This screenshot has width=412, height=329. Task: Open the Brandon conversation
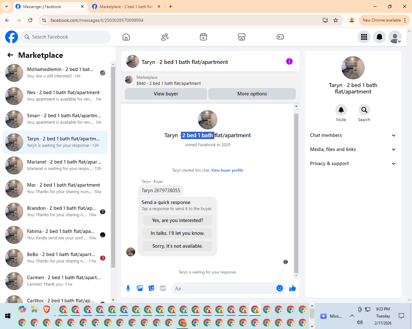click(x=55, y=212)
